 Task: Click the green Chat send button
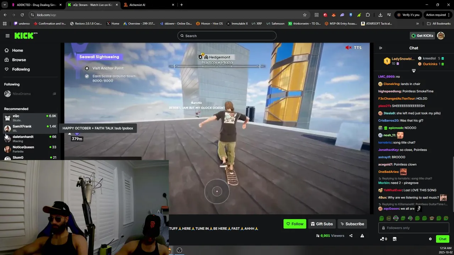442,239
